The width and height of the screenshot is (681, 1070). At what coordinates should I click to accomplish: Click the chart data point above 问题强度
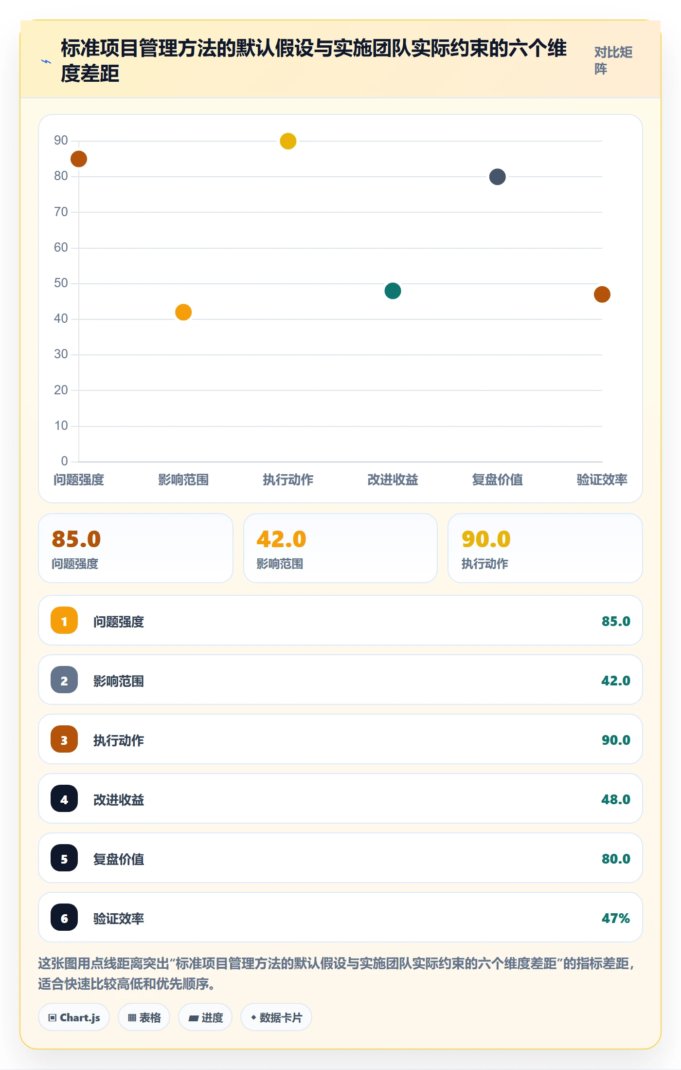[x=79, y=159]
